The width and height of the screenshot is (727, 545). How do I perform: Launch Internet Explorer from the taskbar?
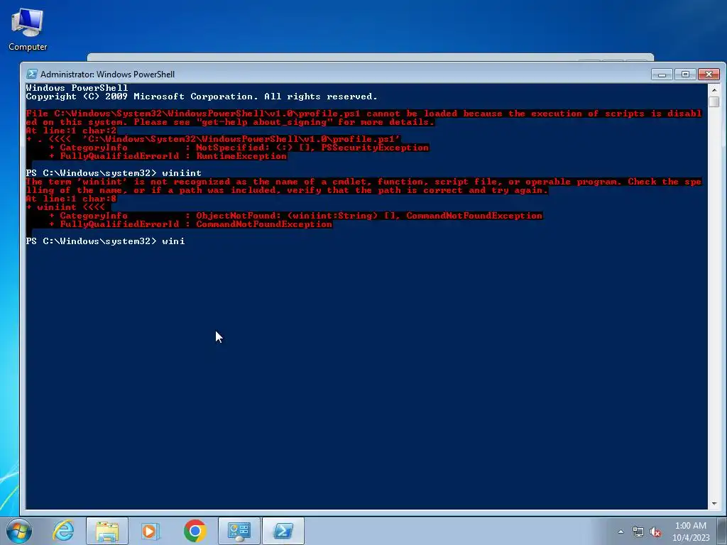(63, 531)
